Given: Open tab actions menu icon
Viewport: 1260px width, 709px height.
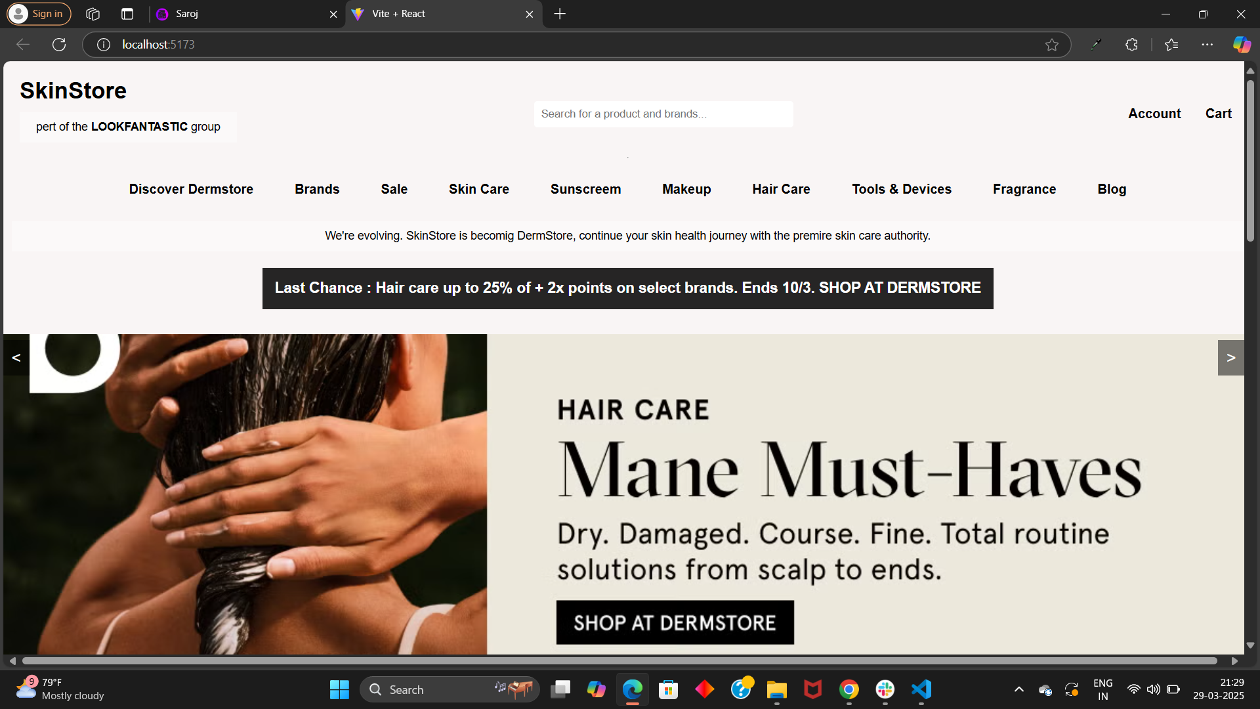Looking at the screenshot, I should click(127, 14).
